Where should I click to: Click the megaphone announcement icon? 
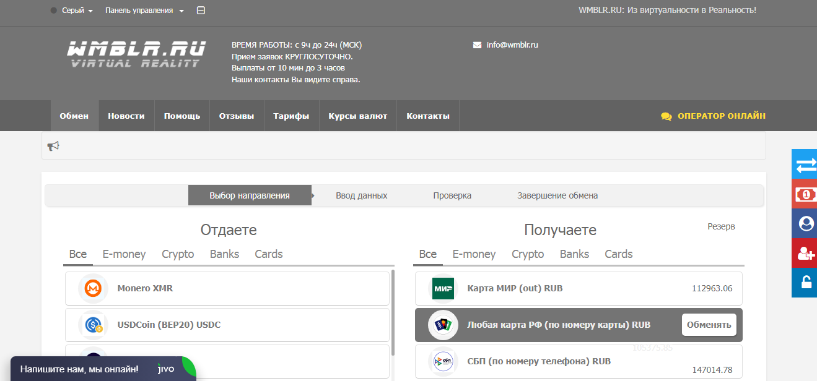[53, 146]
